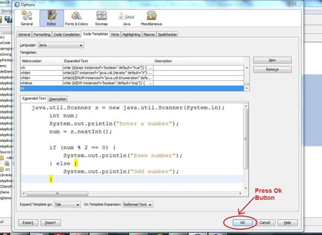
Task: Open the Keymap options category
Action: point(102,18)
